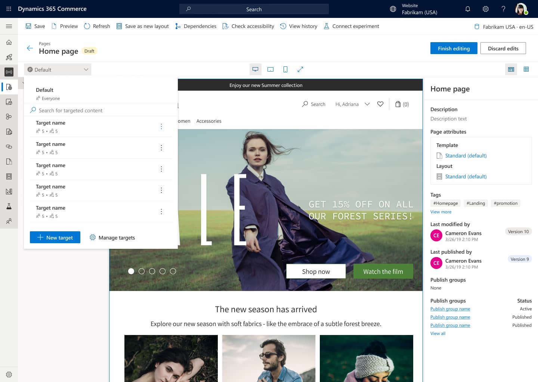This screenshot has width=538, height=382.
Task: Click the Shop now button
Action: (x=316, y=271)
